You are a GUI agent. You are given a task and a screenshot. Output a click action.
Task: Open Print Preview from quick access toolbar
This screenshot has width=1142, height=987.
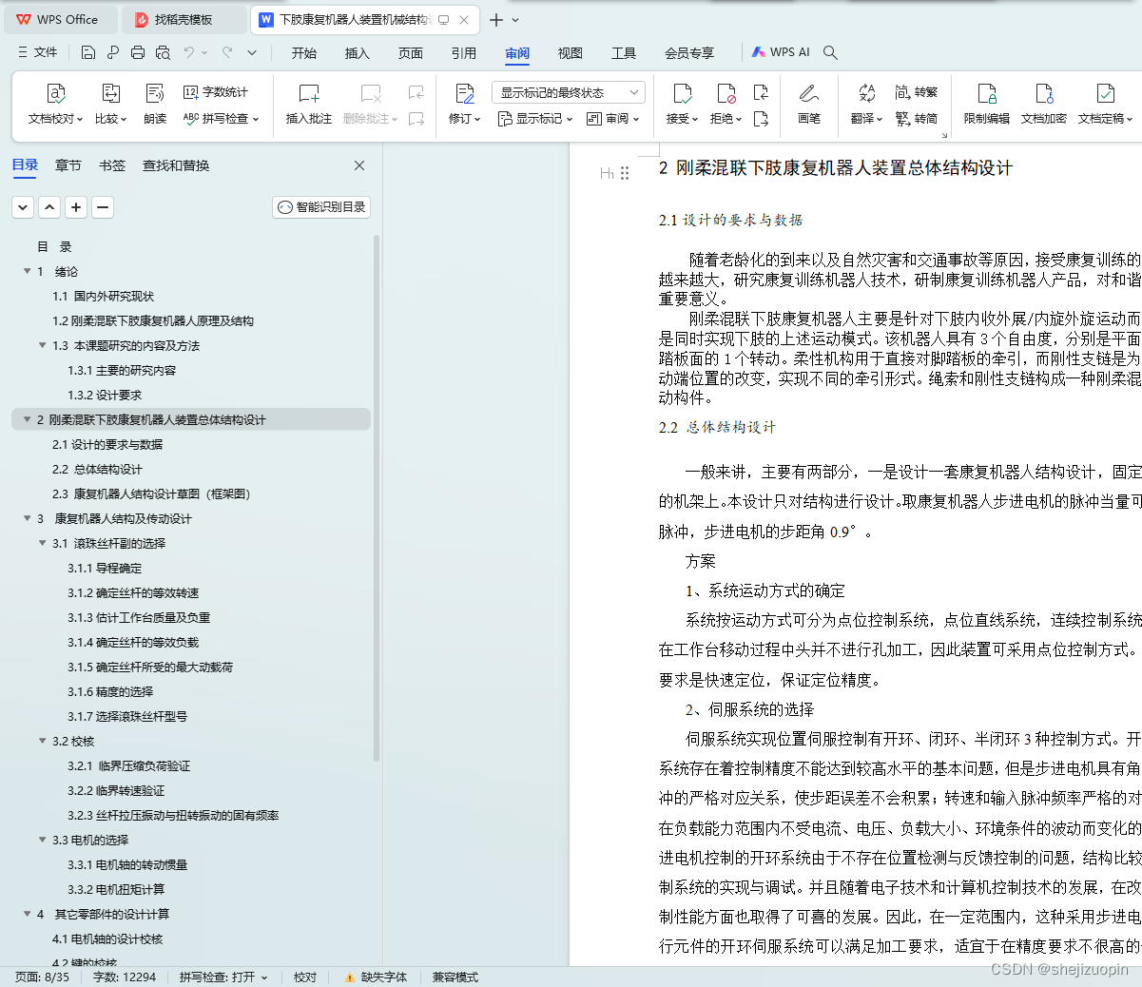click(x=163, y=52)
